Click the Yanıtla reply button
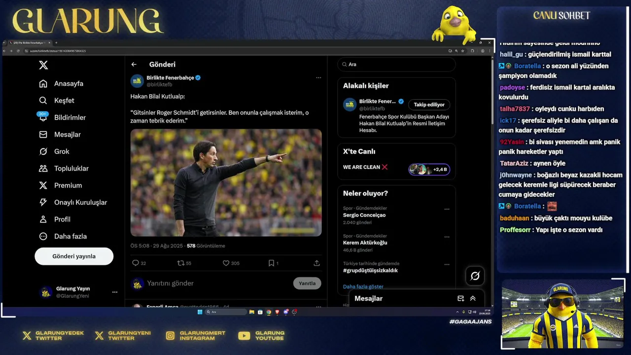 coord(307,283)
